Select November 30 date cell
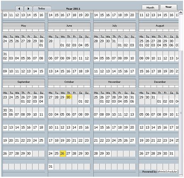This screenshot has height=178, width=184. pos(108,153)
